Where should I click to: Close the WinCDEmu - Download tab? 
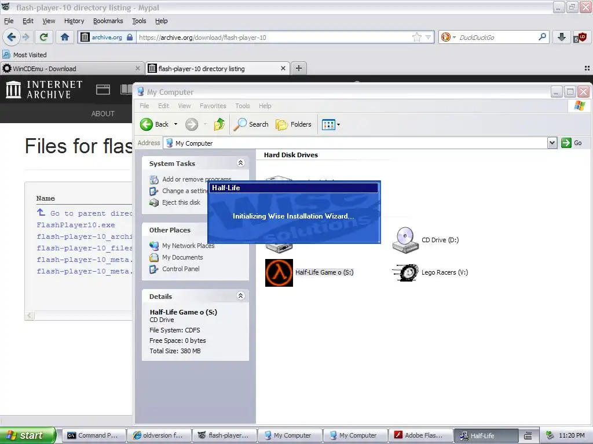138,68
